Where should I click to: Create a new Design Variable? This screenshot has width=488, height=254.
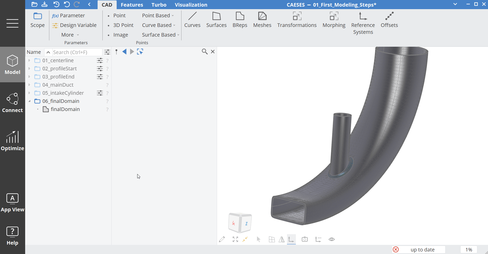point(74,25)
